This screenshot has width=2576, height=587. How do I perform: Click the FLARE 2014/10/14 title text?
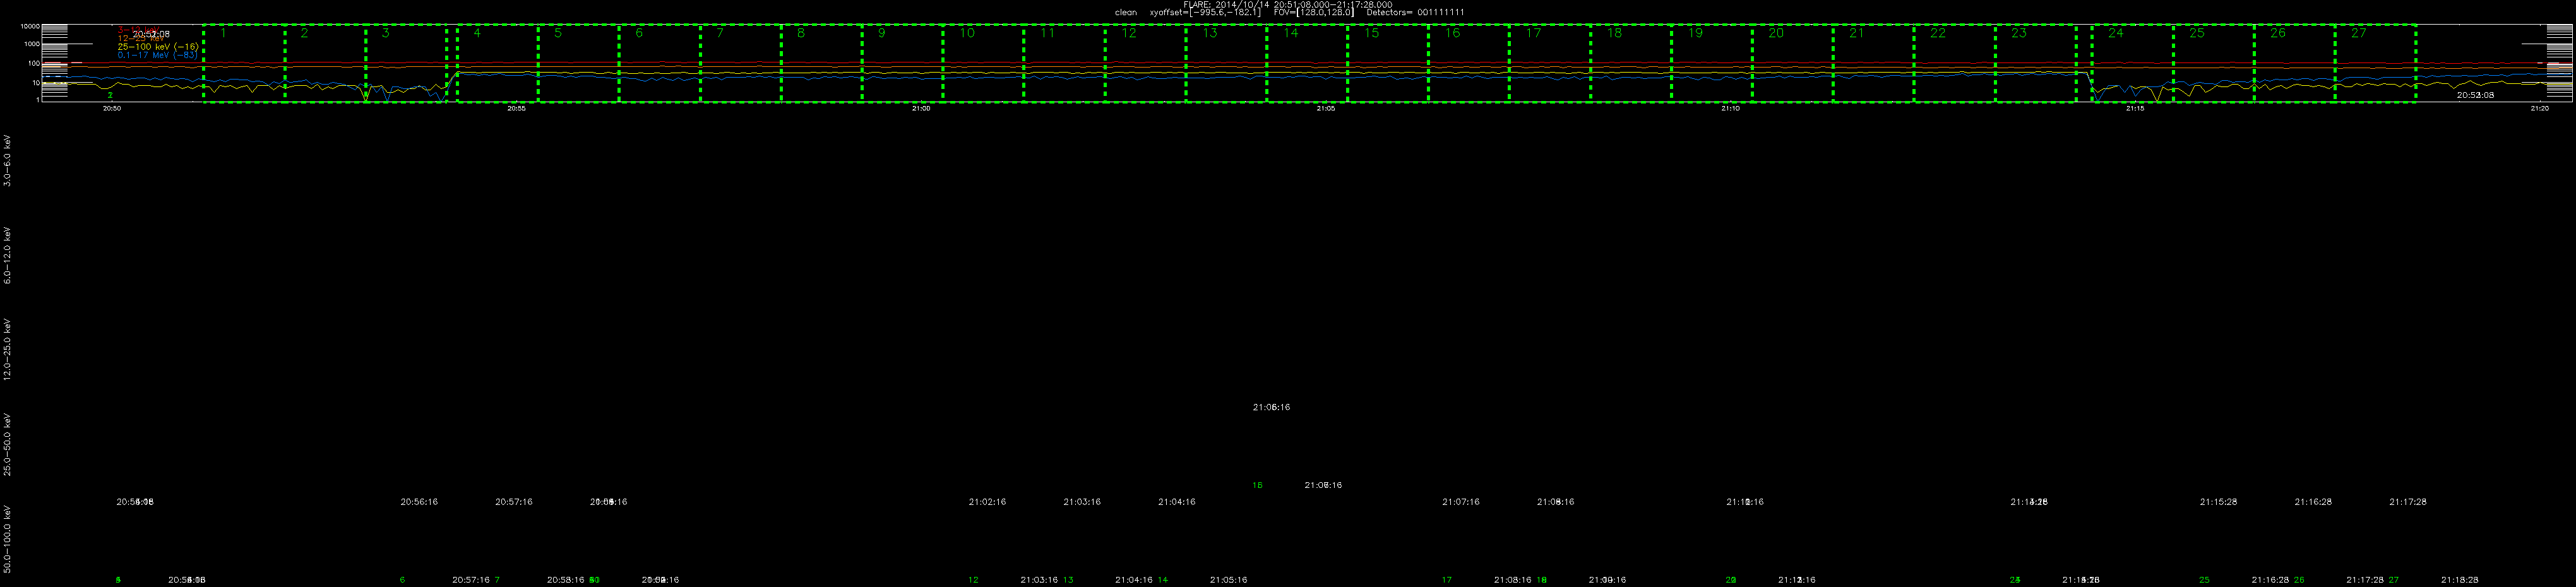[1287, 4]
